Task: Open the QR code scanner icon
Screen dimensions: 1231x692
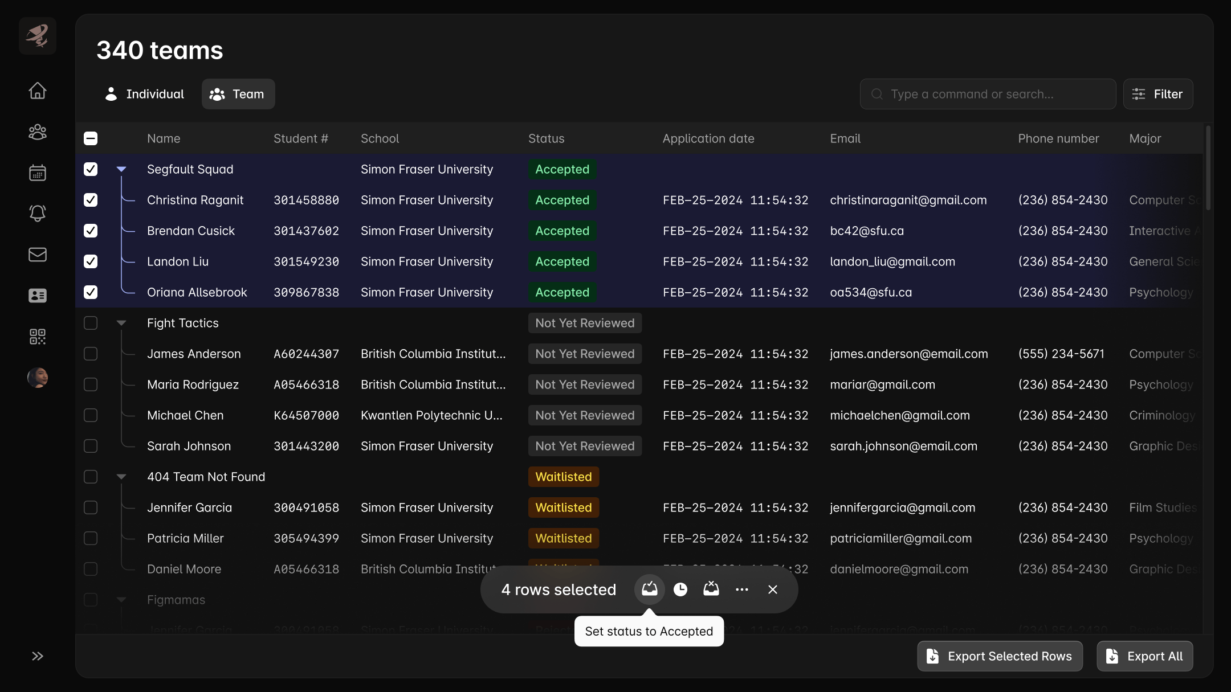Action: point(38,337)
